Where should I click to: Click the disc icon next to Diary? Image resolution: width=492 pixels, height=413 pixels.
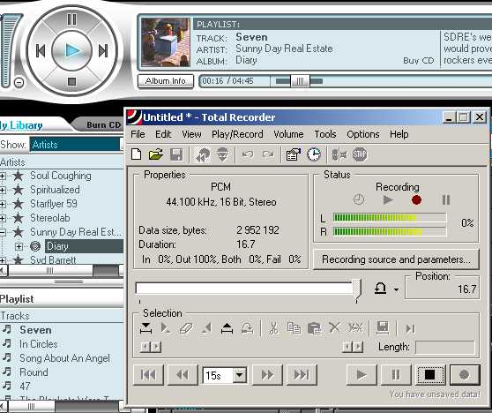pyautogui.click(x=35, y=246)
